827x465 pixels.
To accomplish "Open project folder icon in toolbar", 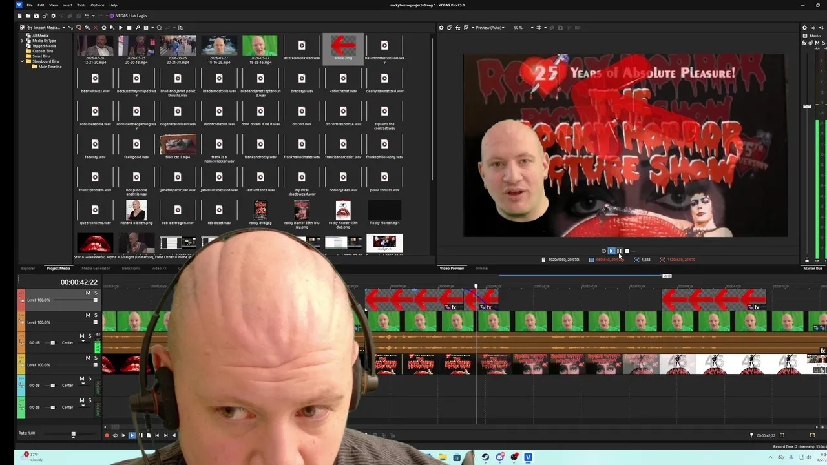I will tap(28, 15).
